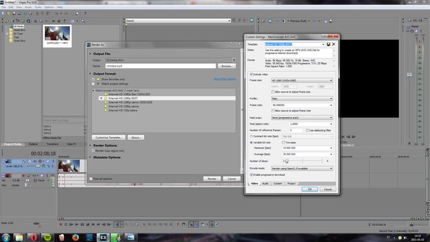
Task: Switch to the System tab
Action: [278, 184]
